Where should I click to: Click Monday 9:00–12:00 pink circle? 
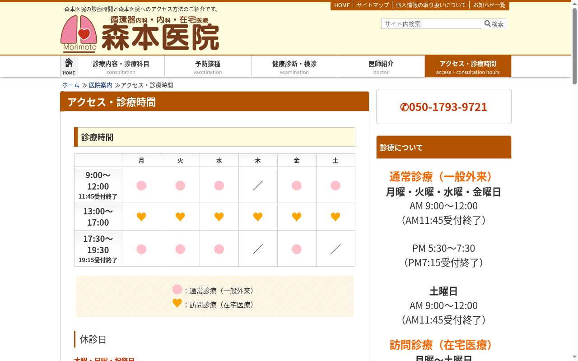pyautogui.click(x=141, y=185)
